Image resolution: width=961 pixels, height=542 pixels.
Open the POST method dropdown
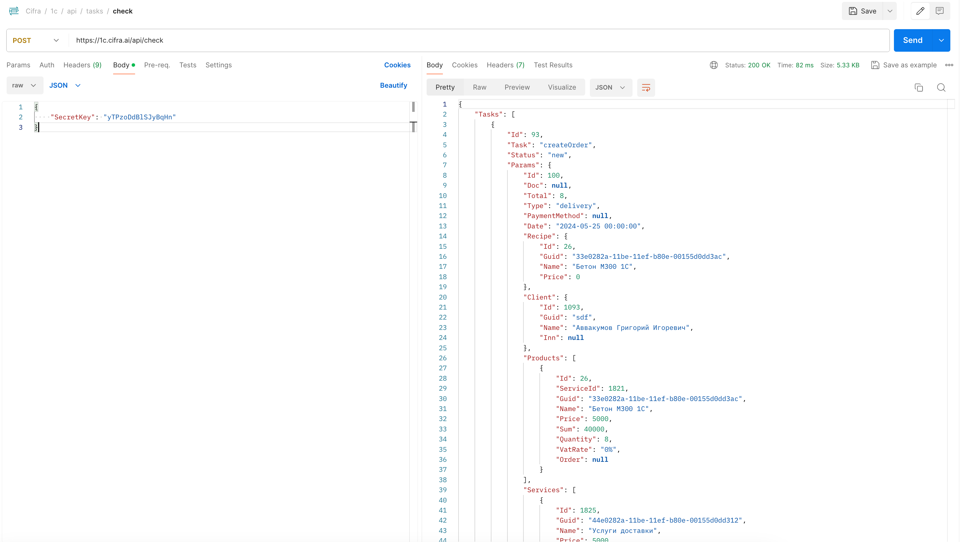tap(36, 40)
